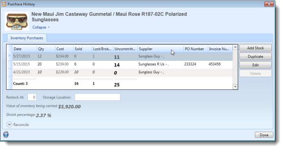Click the sunglasses product thumbnail image
The image size is (284, 150).
[17, 21]
